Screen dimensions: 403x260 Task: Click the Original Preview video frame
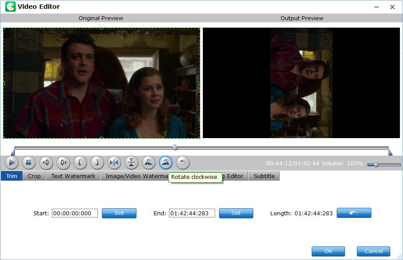point(101,83)
